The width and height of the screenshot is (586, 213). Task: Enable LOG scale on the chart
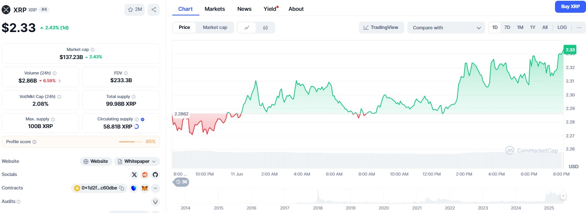[562, 27]
